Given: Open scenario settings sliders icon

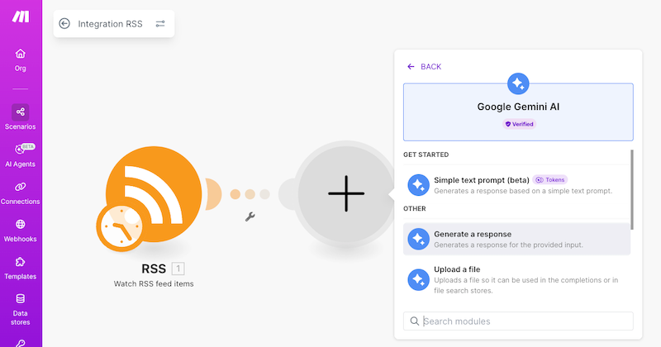Looking at the screenshot, I should click(160, 24).
